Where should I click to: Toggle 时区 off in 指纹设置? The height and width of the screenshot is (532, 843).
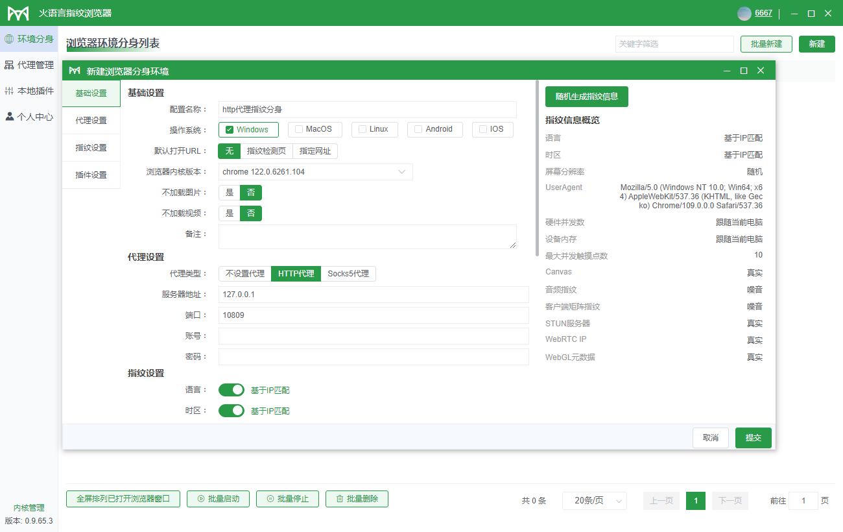point(232,411)
